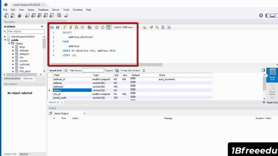Show more result panel options chevron
278x156 pixels.
pyautogui.click(x=272, y=98)
